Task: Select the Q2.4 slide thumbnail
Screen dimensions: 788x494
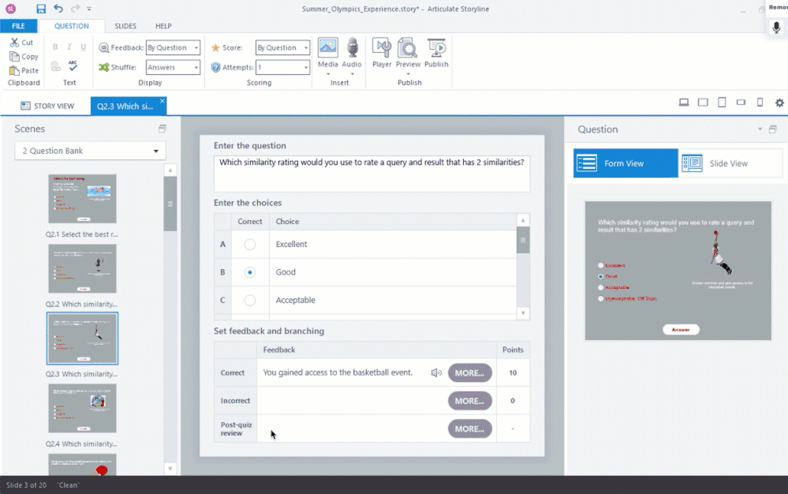Action: 82,408
